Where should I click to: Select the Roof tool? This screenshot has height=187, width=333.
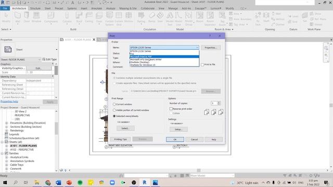point(79,18)
